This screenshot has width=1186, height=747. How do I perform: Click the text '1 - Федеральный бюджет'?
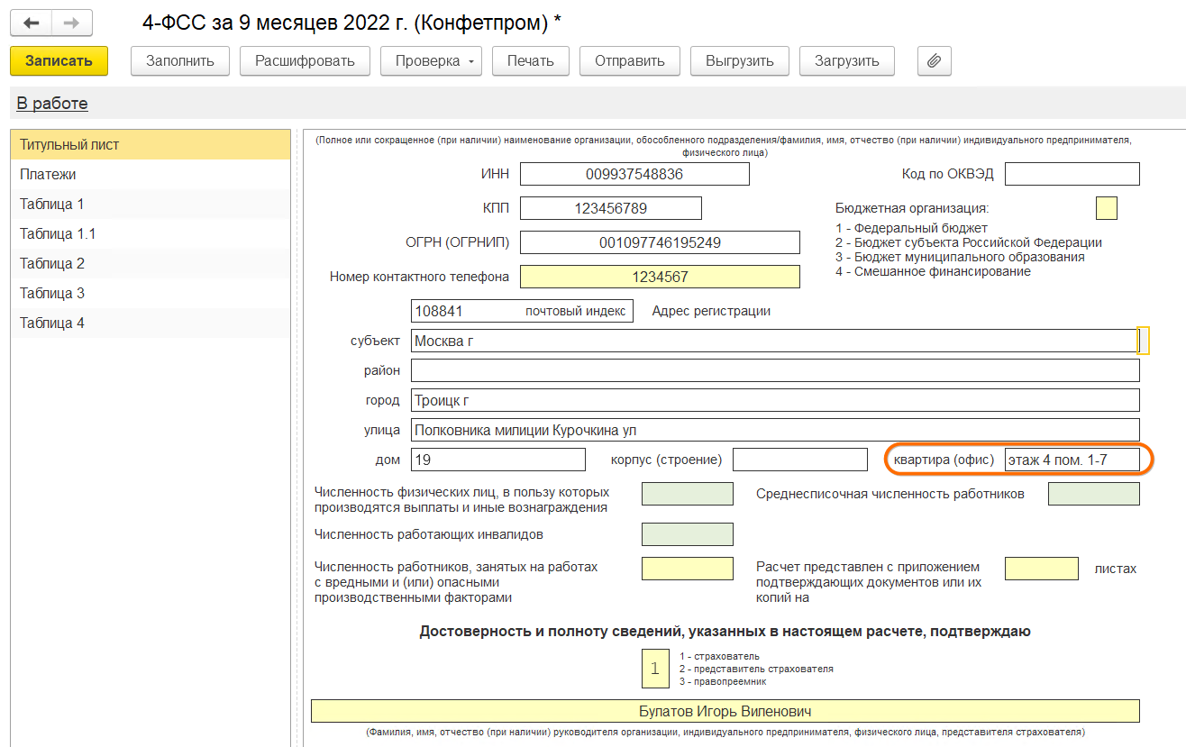click(x=911, y=228)
